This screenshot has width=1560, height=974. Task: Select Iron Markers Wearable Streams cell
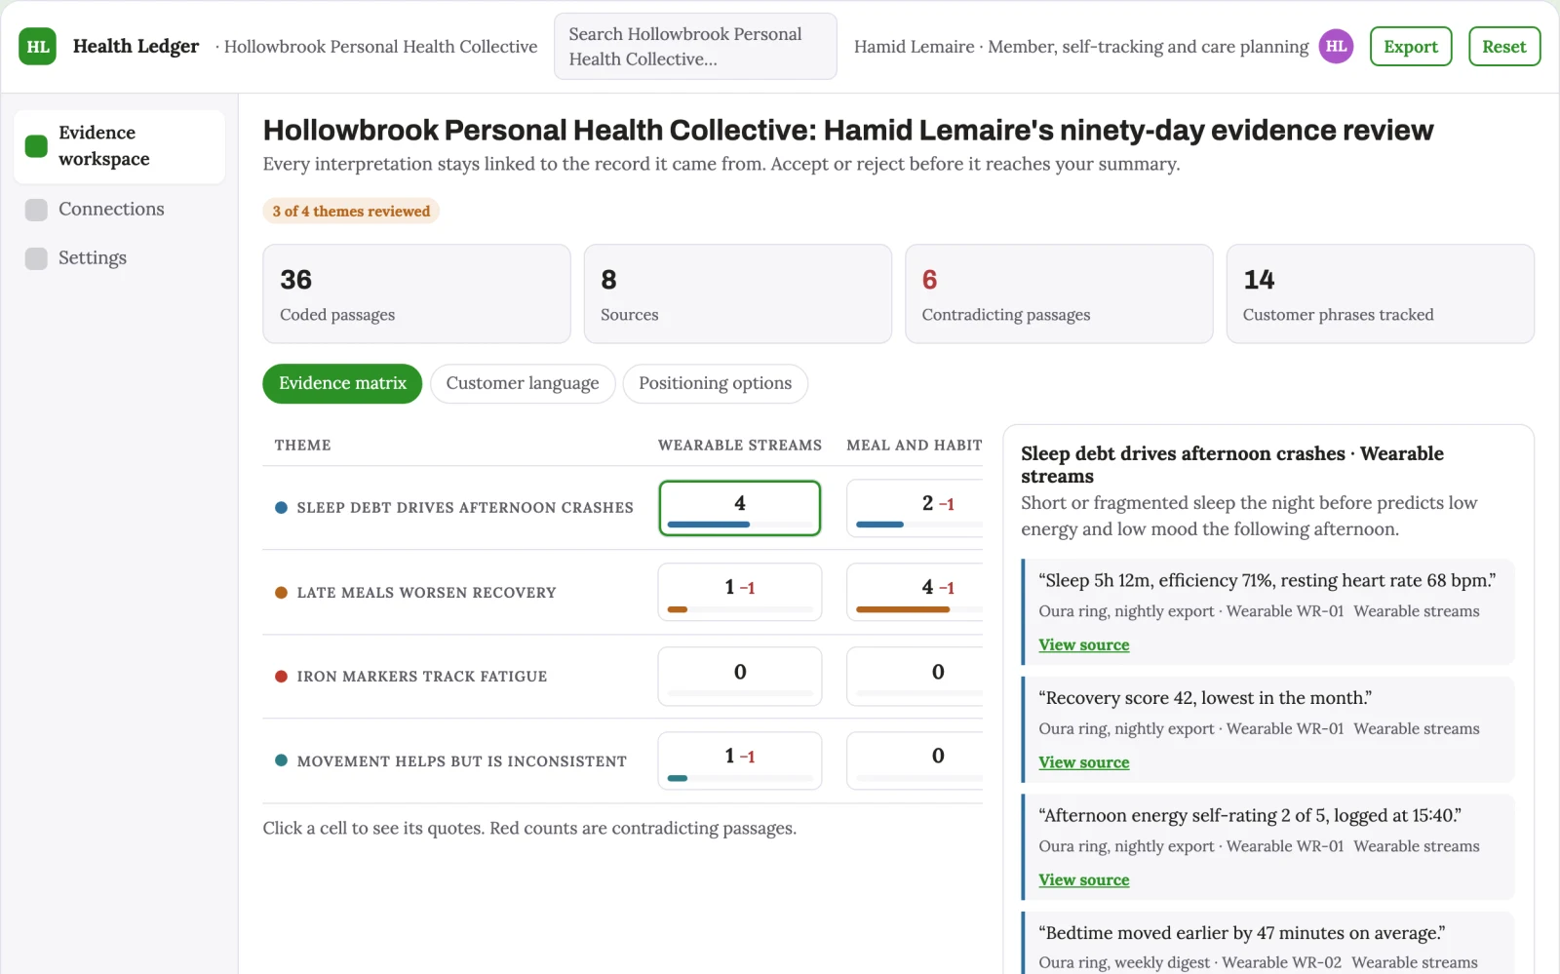point(740,677)
